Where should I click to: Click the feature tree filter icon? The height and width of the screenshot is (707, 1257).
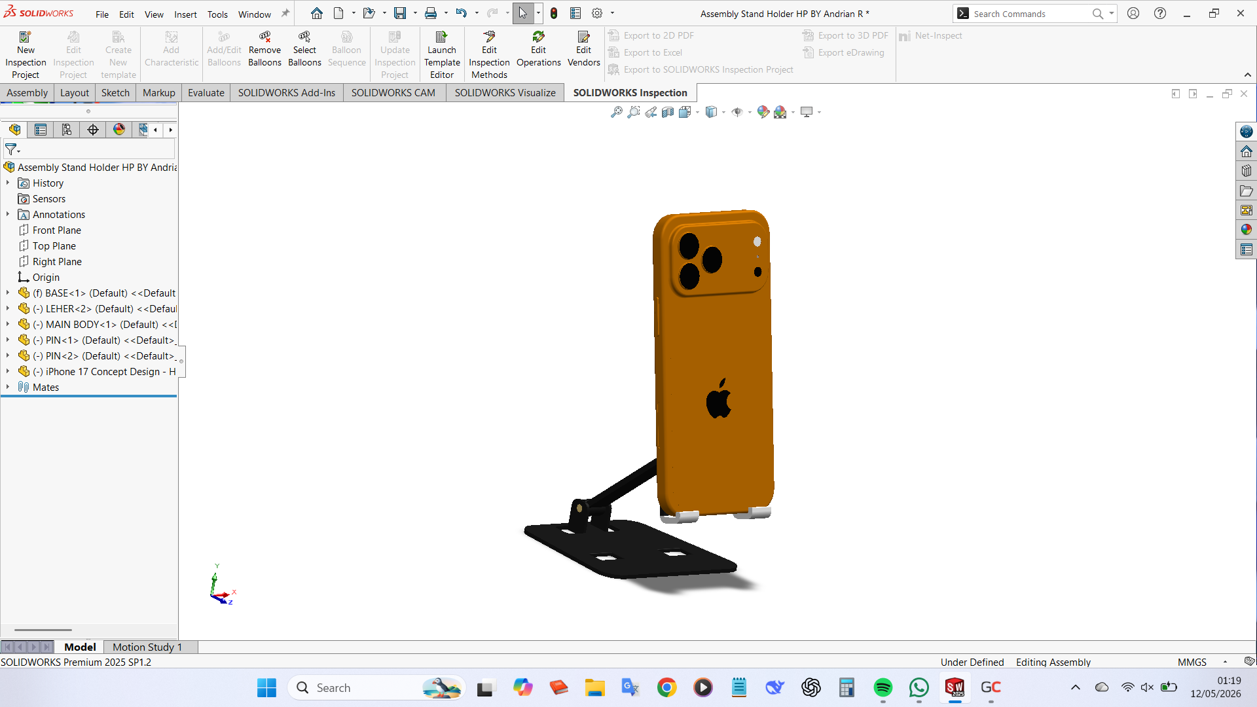pos(12,150)
